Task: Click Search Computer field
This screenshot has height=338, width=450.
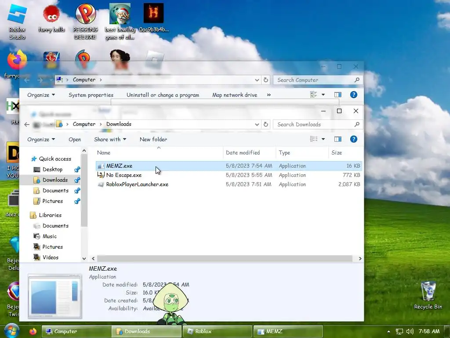Action: click(x=318, y=80)
